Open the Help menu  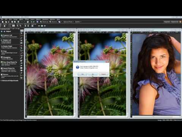click(58, 19)
